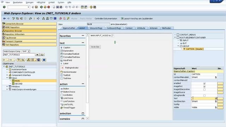Toggle the imageIsDecorative property checkbox
The image size is (226, 127).
pos(204,90)
